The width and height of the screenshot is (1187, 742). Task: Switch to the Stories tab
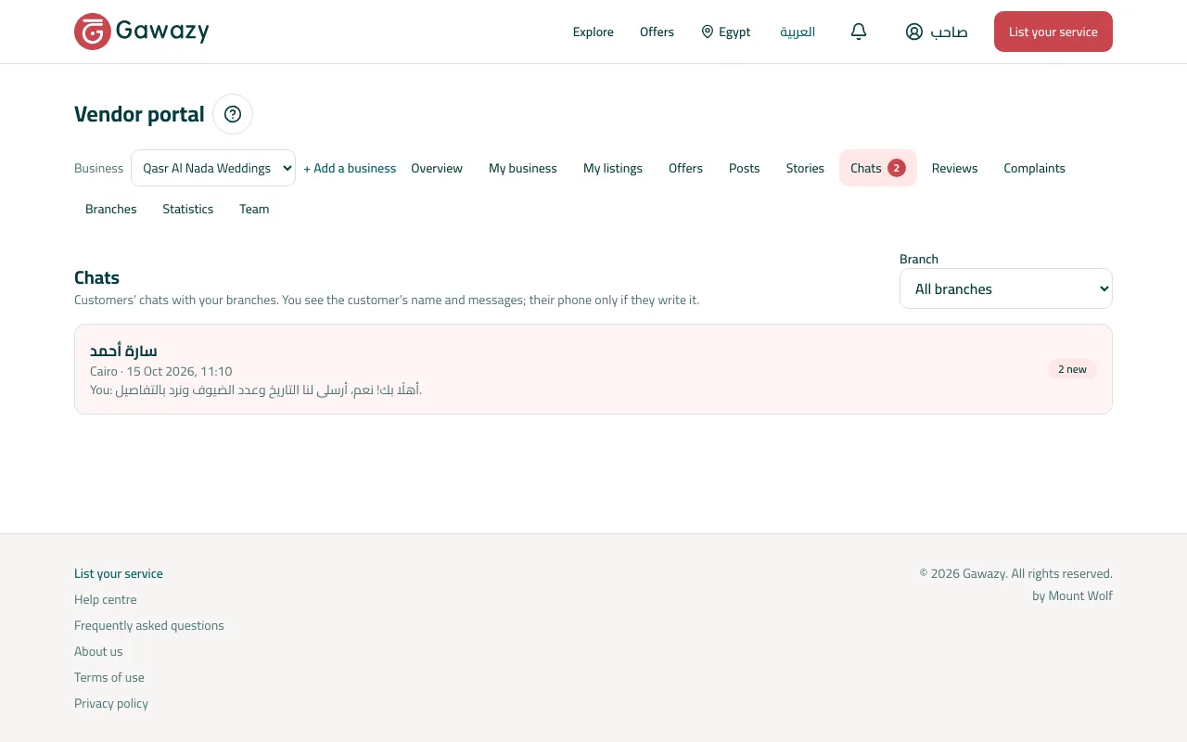point(805,168)
